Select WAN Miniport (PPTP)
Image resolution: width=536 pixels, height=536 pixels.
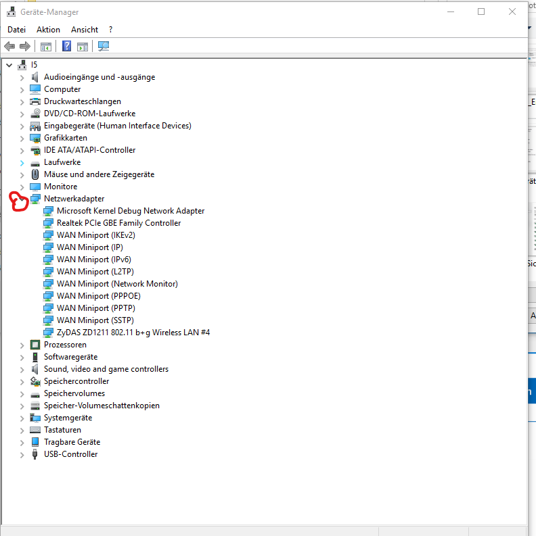(96, 308)
